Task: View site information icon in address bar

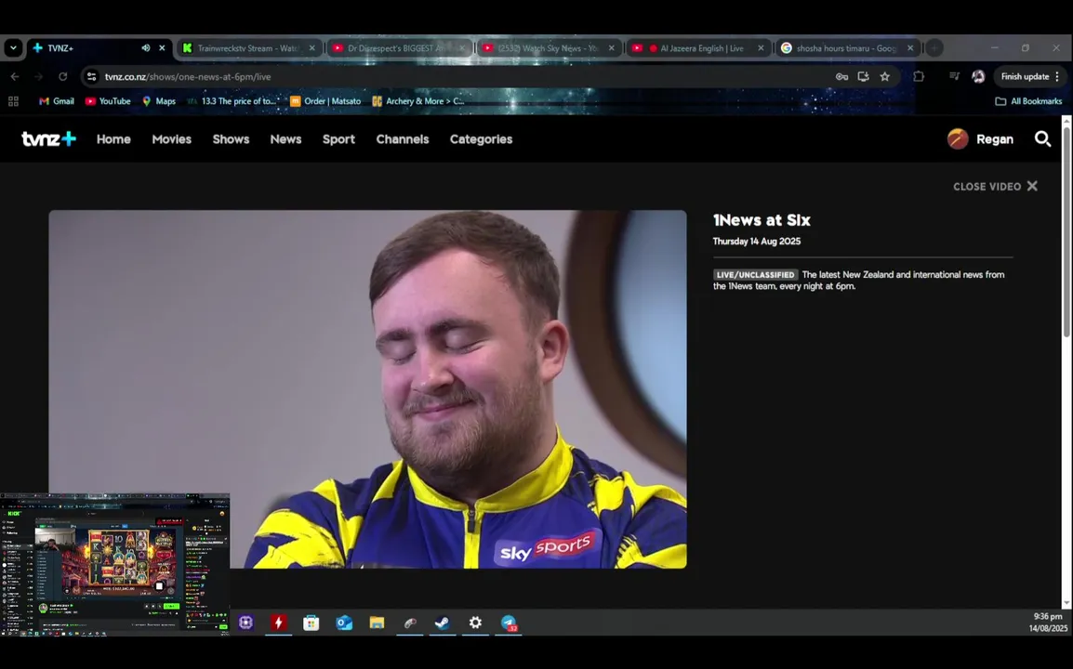Action: (92, 76)
